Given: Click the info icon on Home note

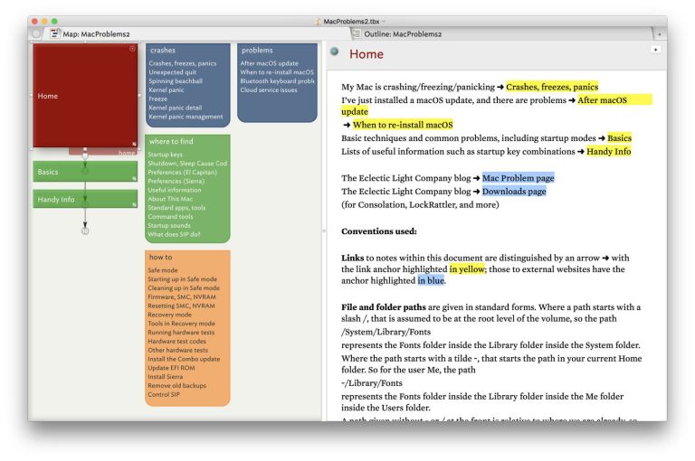Looking at the screenshot, I should (x=132, y=49).
